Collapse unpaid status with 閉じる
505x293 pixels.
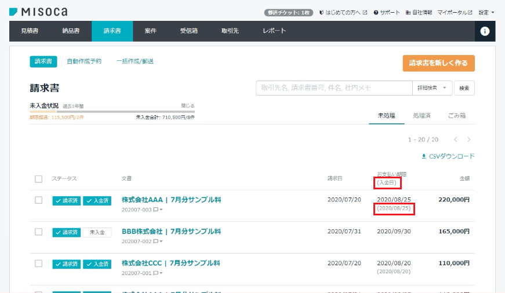tap(188, 106)
